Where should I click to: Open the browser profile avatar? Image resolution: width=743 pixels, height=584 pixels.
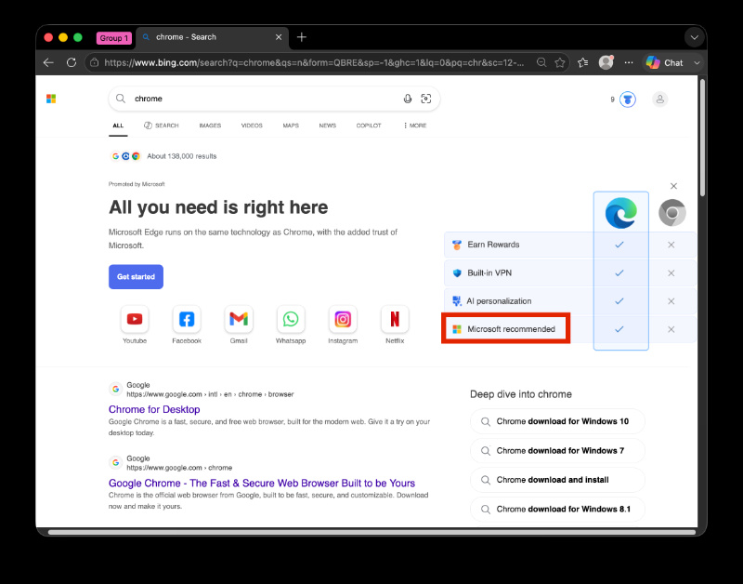(606, 62)
